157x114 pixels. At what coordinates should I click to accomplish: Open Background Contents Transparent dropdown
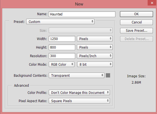point(77,75)
